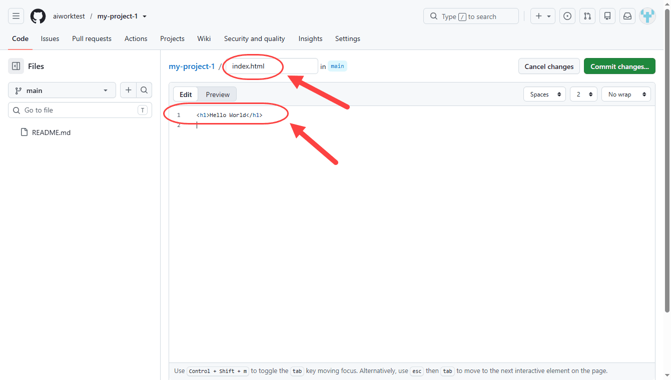671x380 pixels.
Task: Open the Security and quality tab
Action: click(x=254, y=38)
